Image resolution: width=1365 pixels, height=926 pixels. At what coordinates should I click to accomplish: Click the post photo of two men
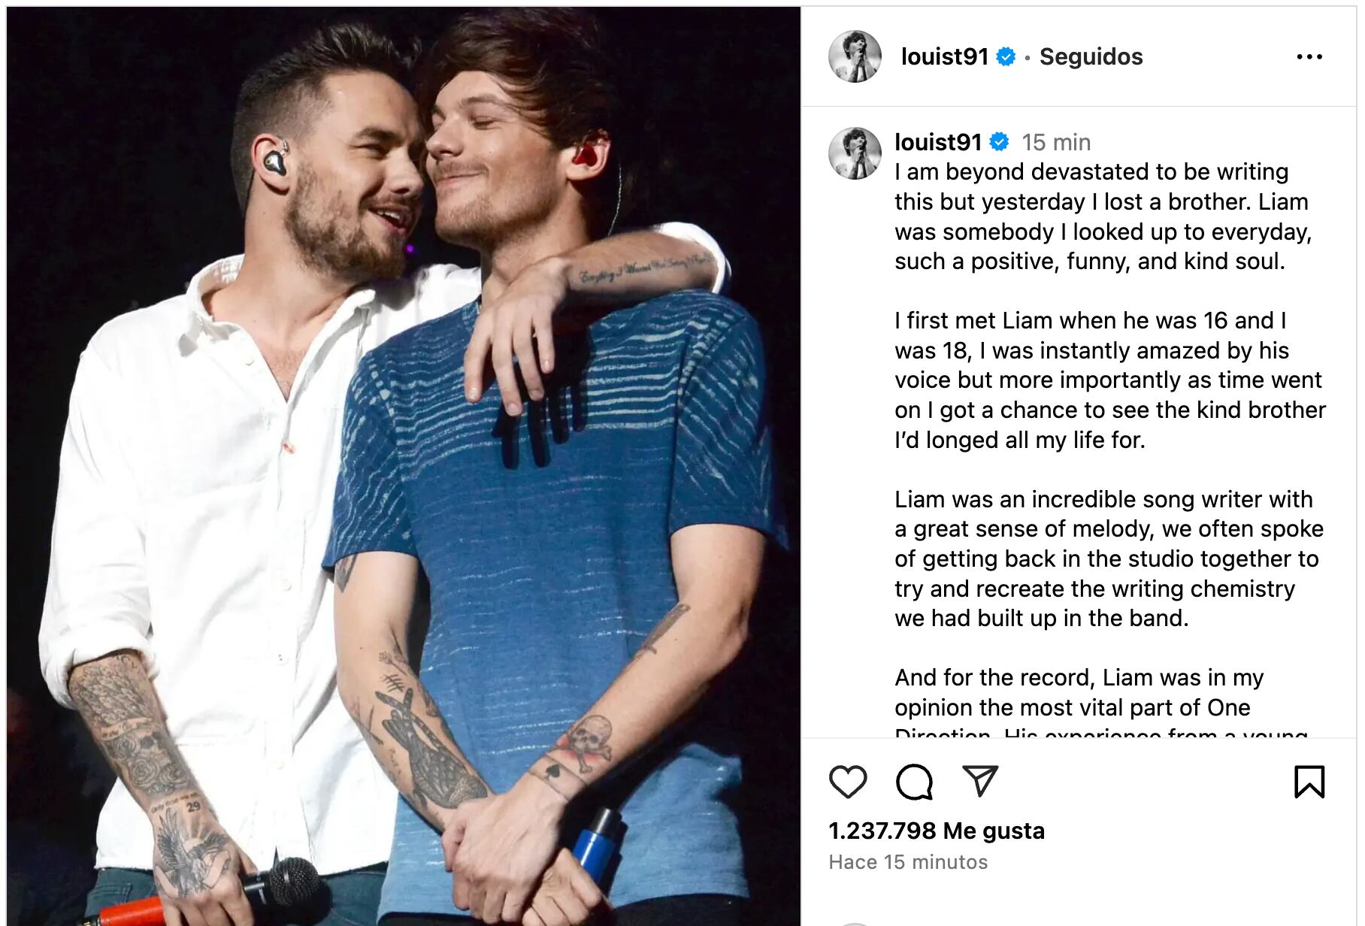click(x=404, y=466)
